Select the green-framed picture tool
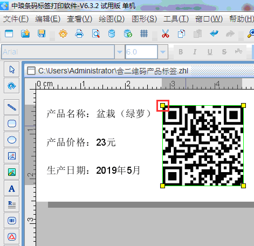 click(12, 172)
